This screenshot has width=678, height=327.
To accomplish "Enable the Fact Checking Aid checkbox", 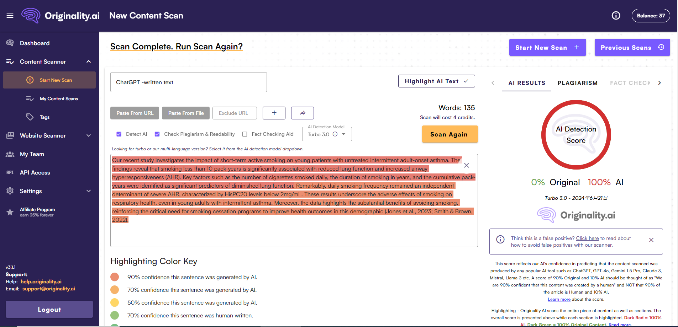I will pos(245,134).
